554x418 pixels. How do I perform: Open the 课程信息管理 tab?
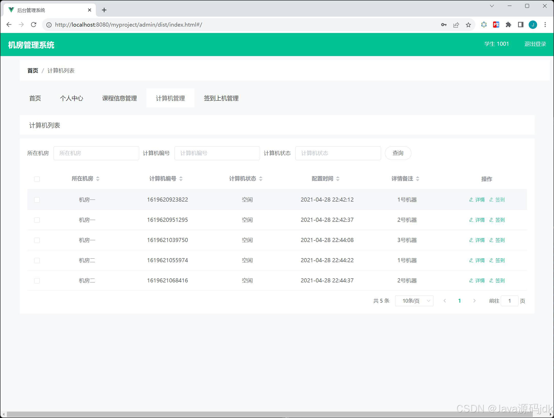tap(119, 98)
